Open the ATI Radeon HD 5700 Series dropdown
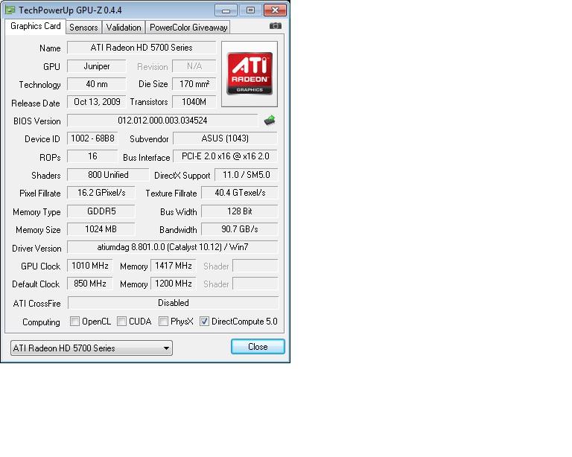This screenshot has height=457, width=572. (92, 348)
